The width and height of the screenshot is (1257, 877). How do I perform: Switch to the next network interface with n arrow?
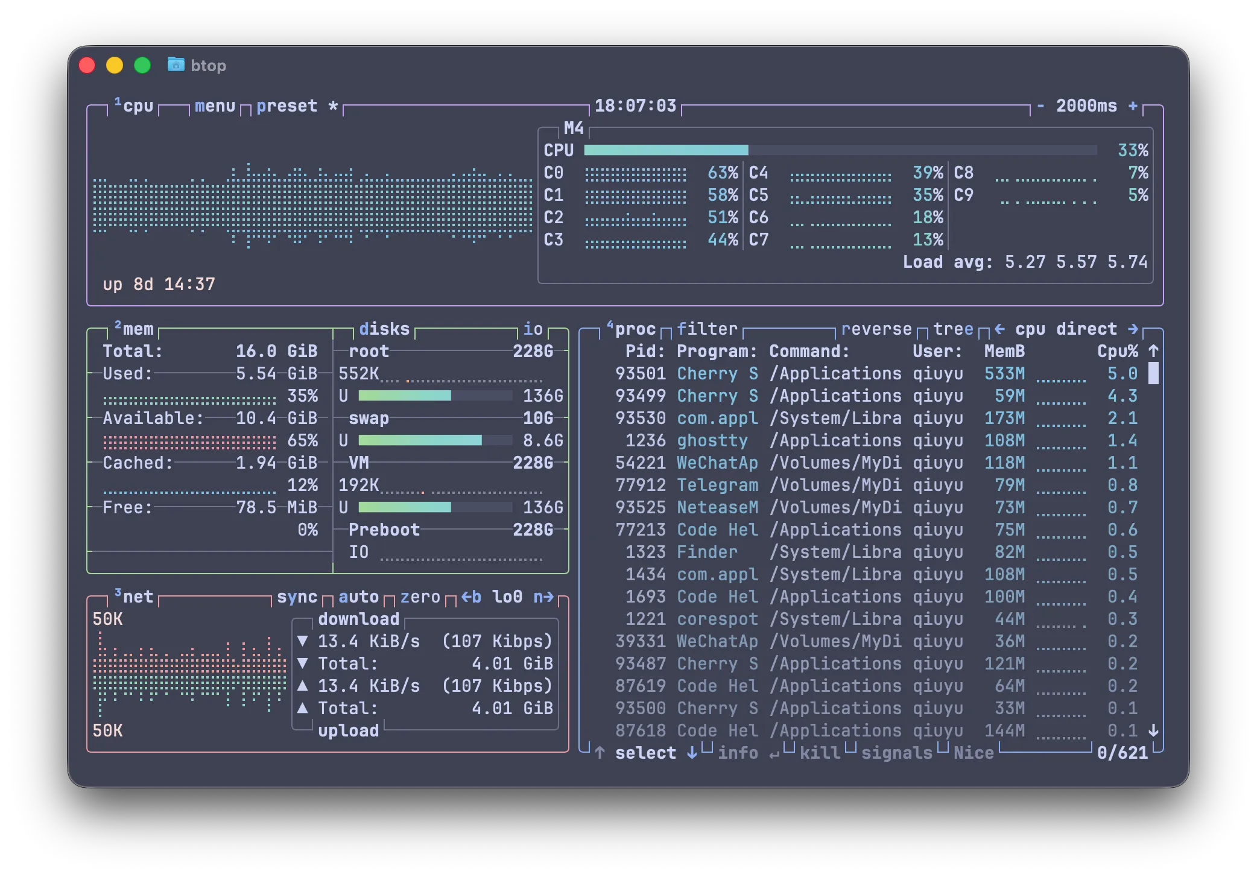[x=543, y=597]
